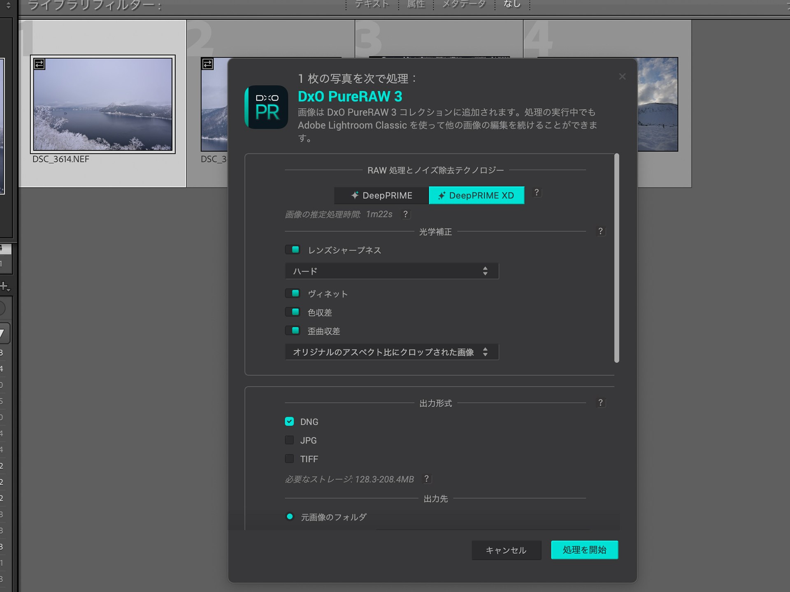Image resolution: width=790 pixels, height=592 pixels.
Task: Open the ハード sharpness level dropdown
Action: pyautogui.click(x=391, y=271)
